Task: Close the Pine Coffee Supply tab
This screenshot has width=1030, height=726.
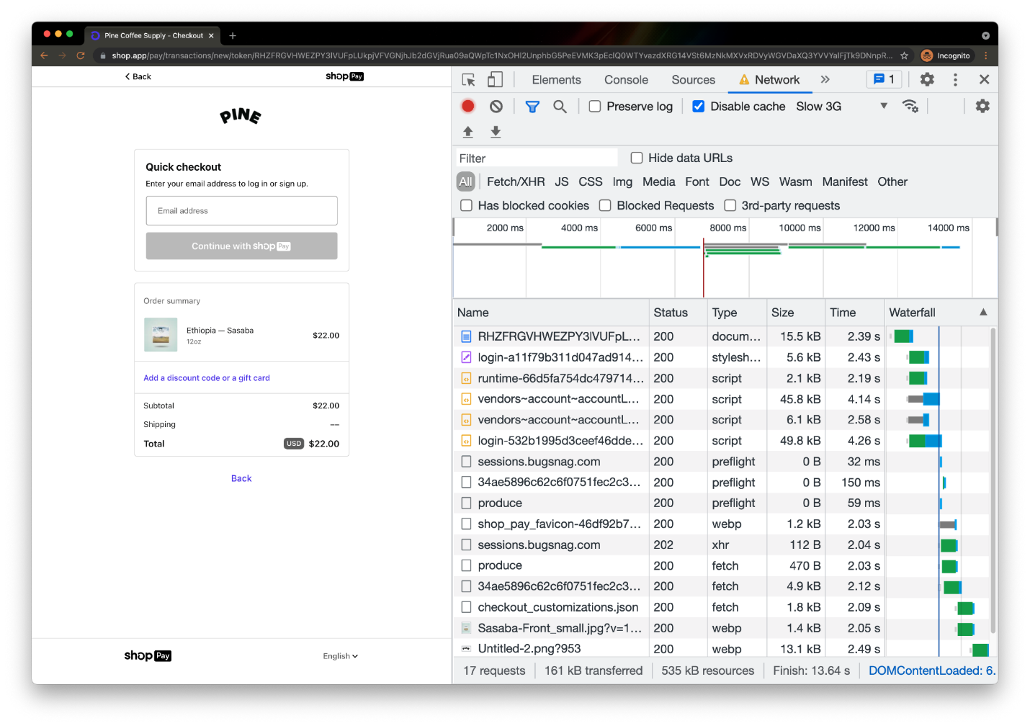Action: 211,35
